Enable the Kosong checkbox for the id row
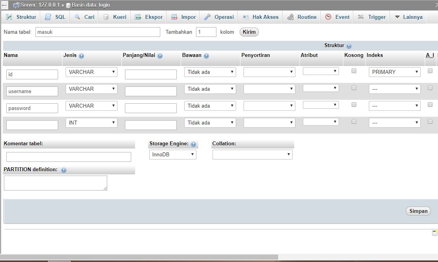This screenshot has width=438, height=262. coord(354,71)
